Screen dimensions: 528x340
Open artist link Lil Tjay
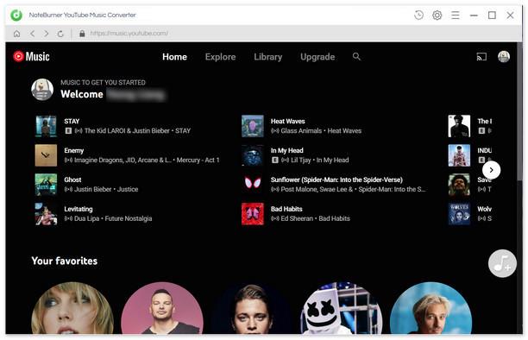click(x=301, y=160)
